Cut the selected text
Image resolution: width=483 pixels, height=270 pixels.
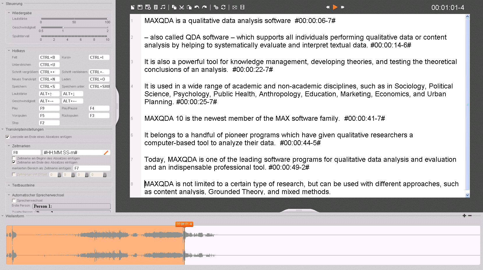point(181,7)
